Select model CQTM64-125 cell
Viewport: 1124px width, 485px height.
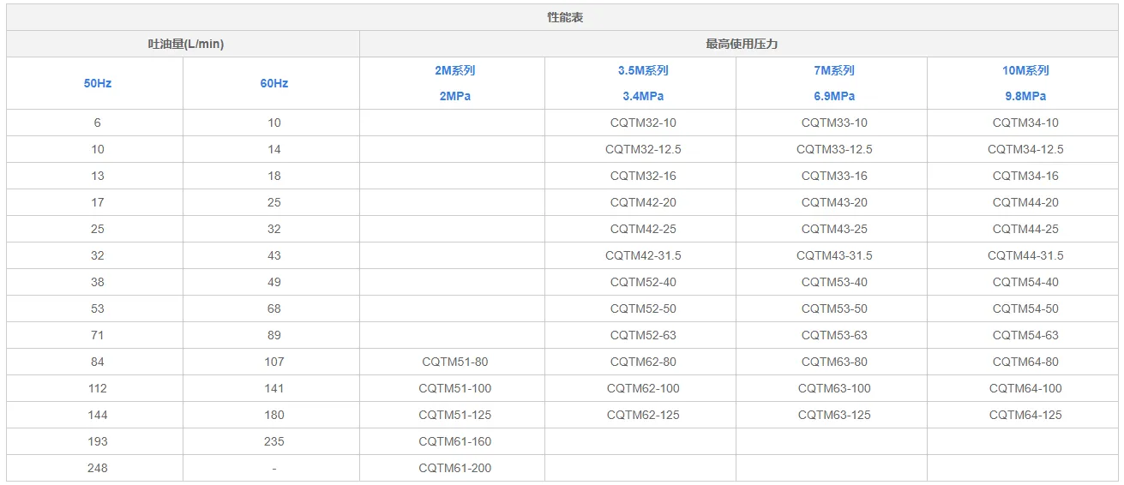point(1025,415)
